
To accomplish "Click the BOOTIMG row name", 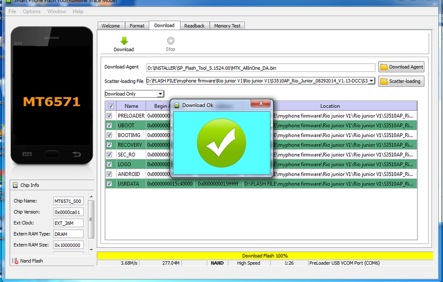I will (x=129, y=135).
